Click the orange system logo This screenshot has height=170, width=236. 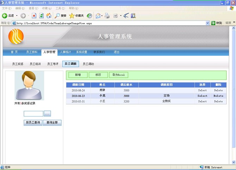(16, 37)
